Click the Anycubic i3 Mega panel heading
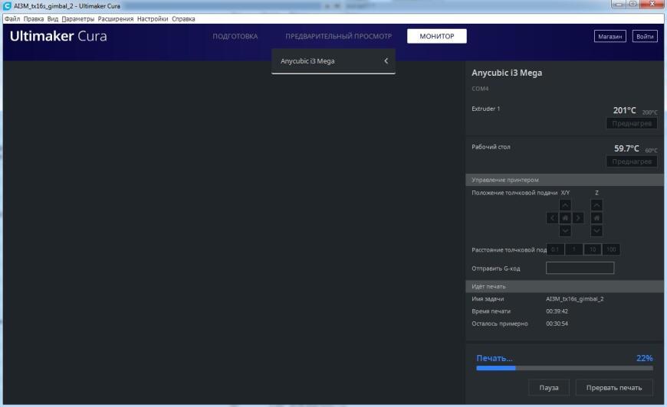 click(507, 73)
